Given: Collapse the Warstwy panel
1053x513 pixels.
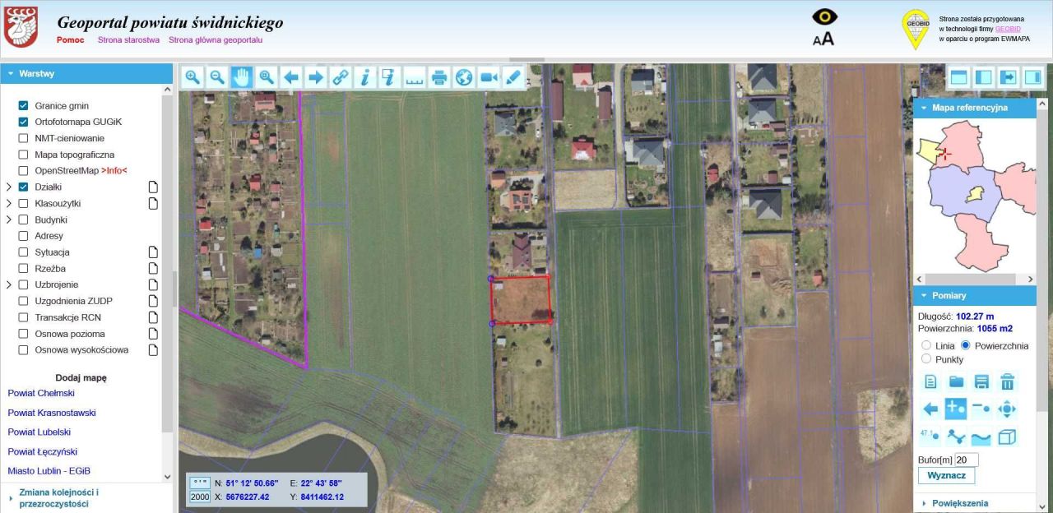Looking at the screenshot, I should click(86, 73).
